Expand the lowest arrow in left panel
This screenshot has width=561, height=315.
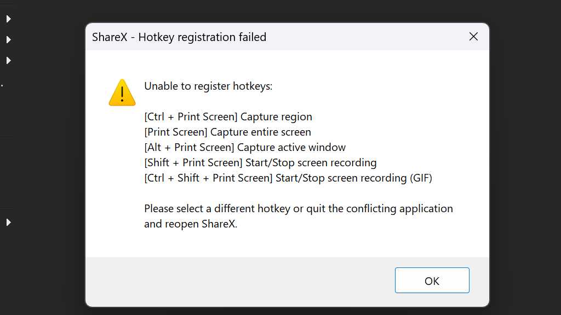click(8, 223)
